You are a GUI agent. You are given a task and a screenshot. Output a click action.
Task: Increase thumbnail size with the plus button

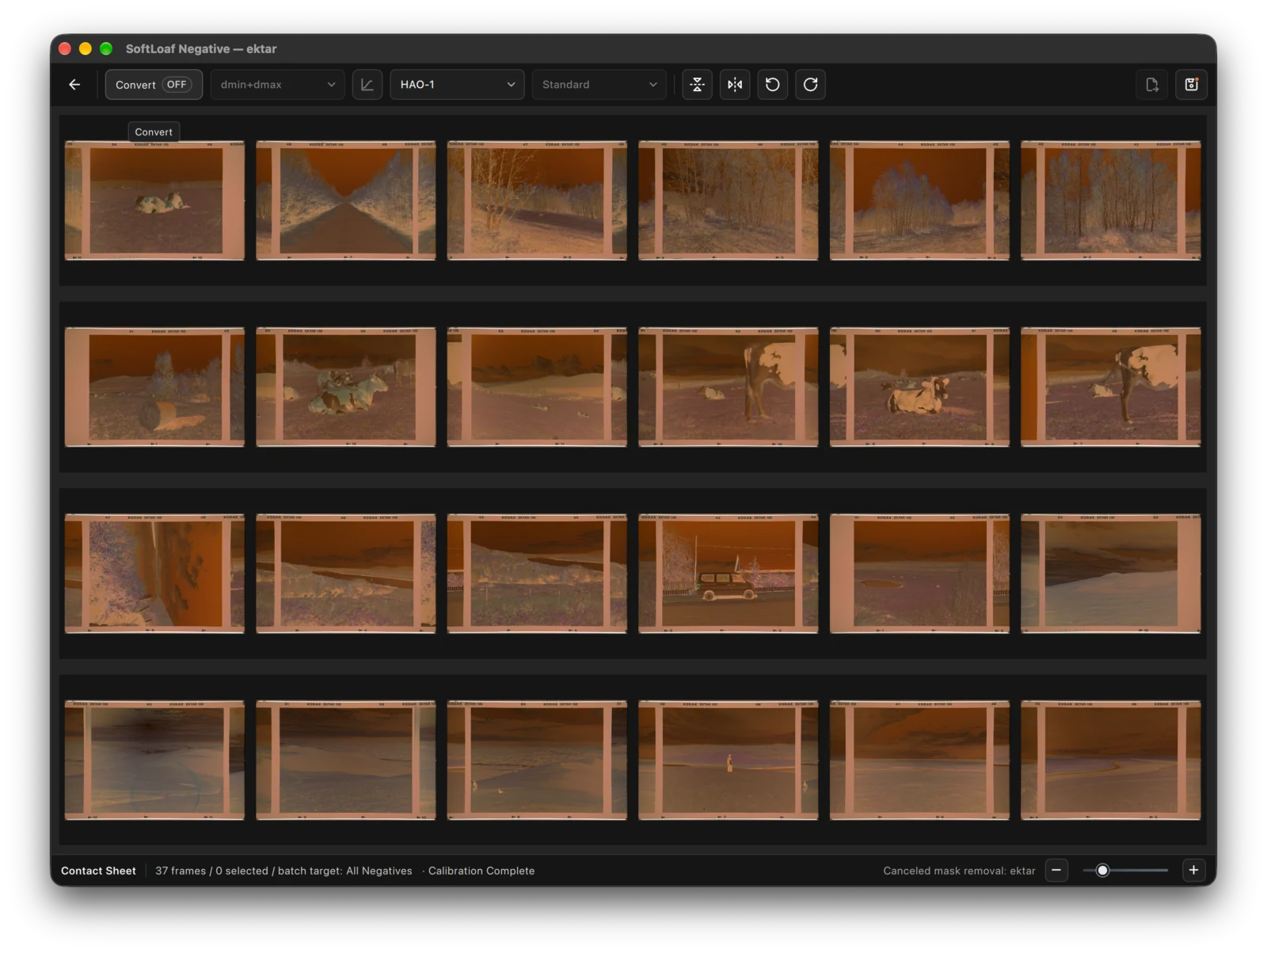click(x=1193, y=870)
